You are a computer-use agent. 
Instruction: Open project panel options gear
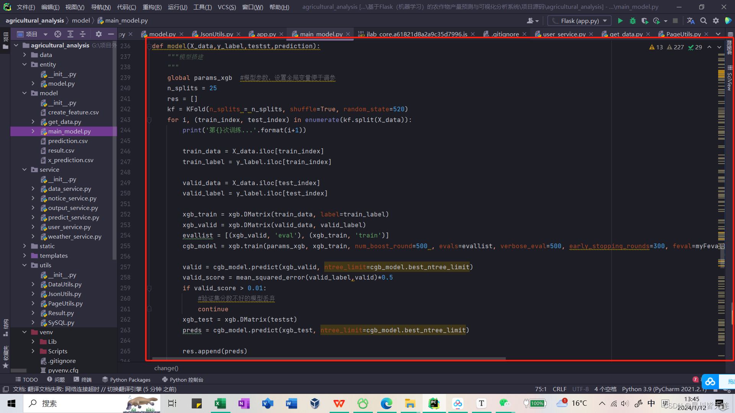(98, 34)
